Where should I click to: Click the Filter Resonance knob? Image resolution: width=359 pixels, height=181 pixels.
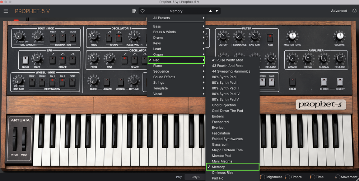239,36
